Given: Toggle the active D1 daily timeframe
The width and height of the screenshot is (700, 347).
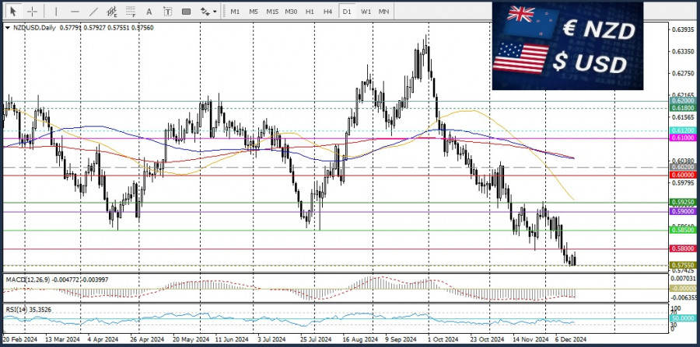Looking at the screenshot, I should [x=346, y=12].
